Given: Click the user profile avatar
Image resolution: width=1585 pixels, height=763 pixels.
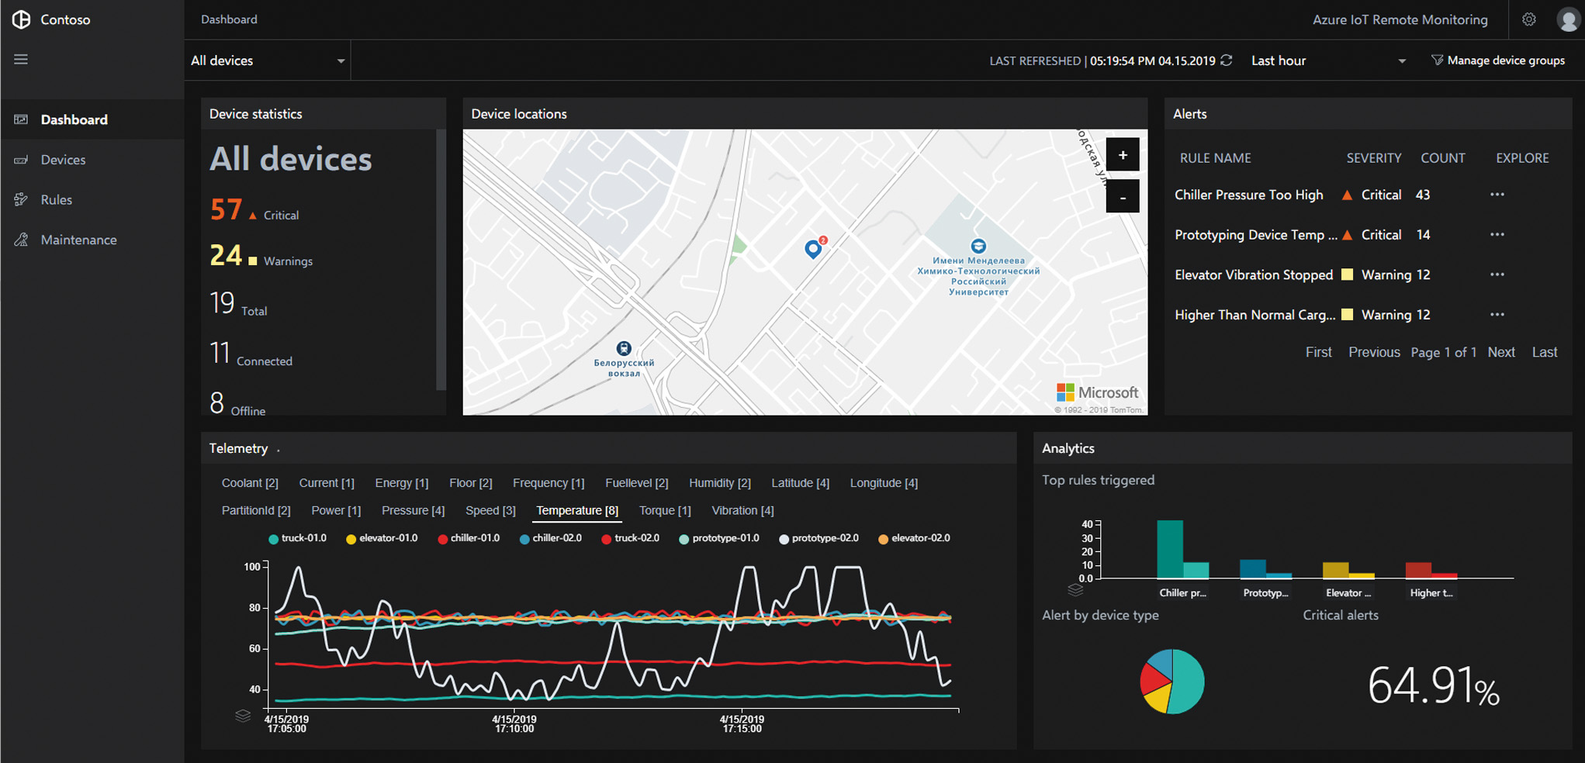Looking at the screenshot, I should tap(1568, 20).
